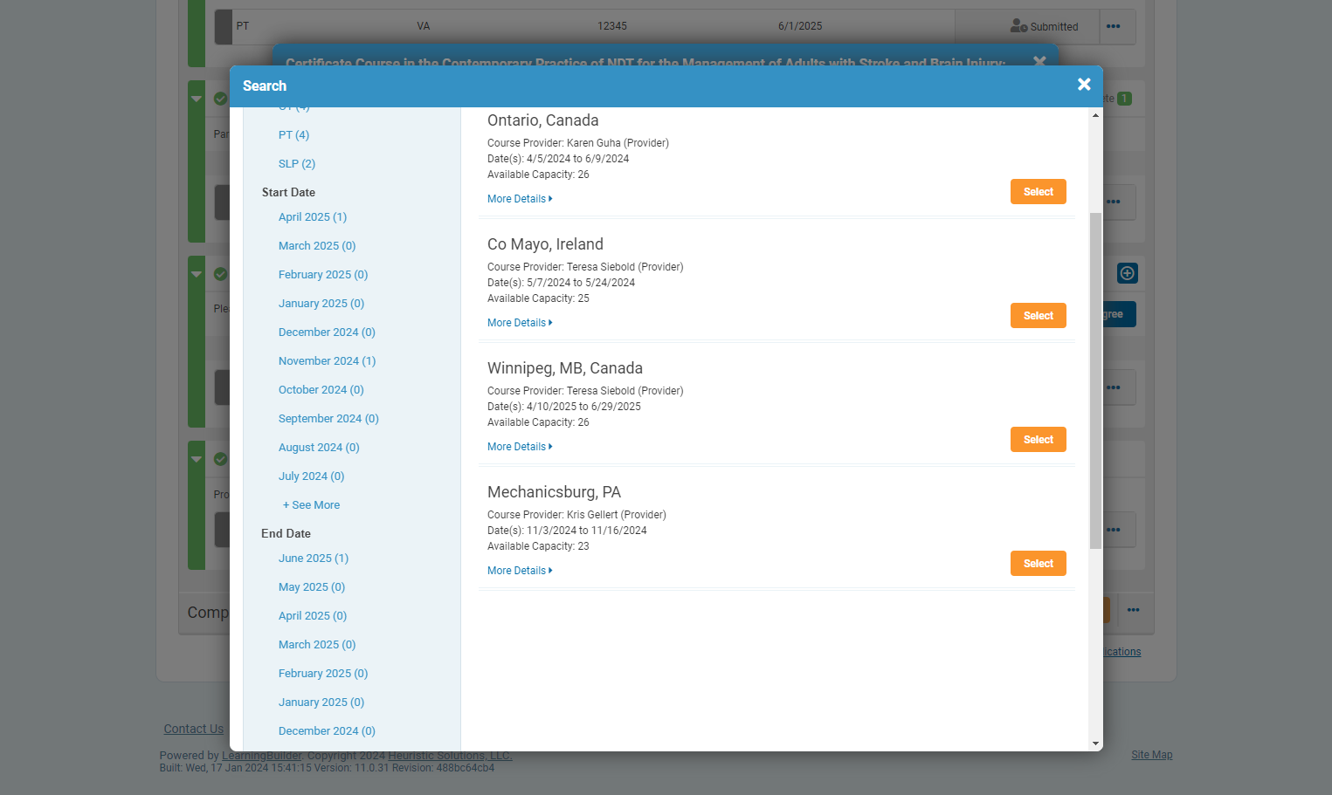This screenshot has width=1332, height=795.
Task: Filter start date December 2024 (0)
Action: tap(327, 332)
